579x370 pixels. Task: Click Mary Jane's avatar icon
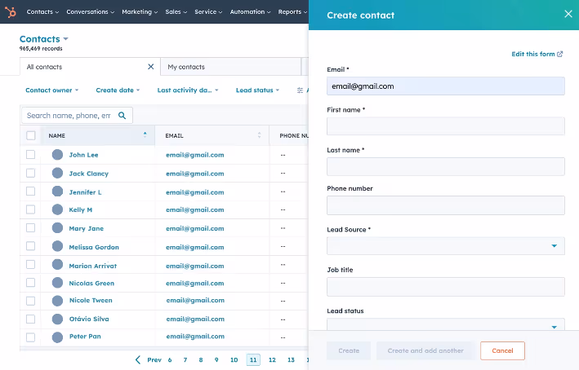point(57,227)
